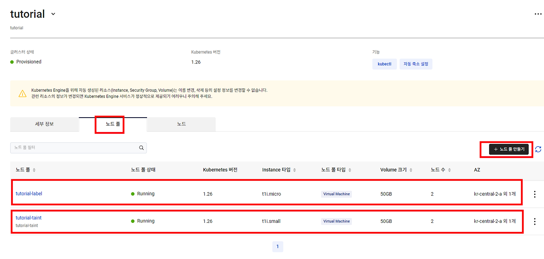Open the 자동 축소 설정 button

(x=416, y=64)
